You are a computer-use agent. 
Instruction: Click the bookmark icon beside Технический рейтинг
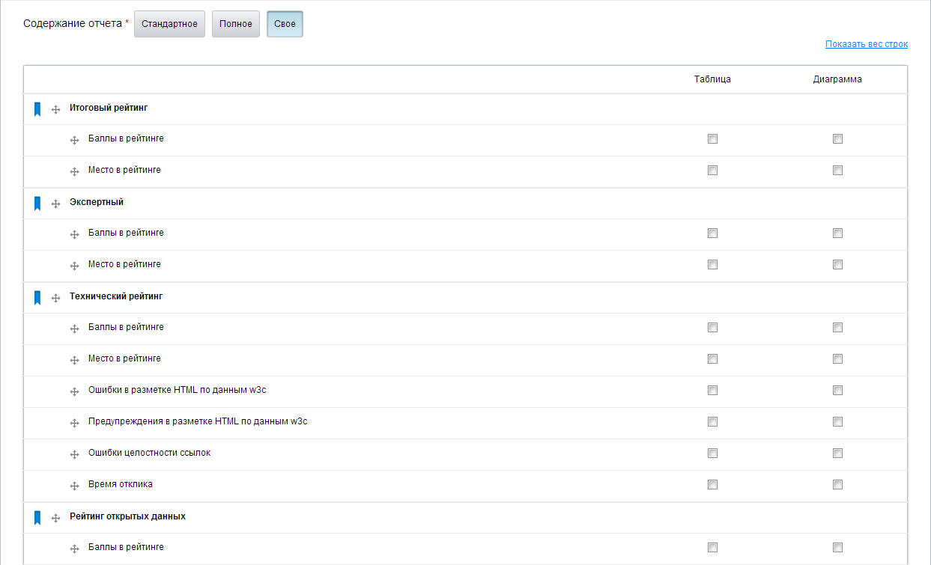click(37, 298)
